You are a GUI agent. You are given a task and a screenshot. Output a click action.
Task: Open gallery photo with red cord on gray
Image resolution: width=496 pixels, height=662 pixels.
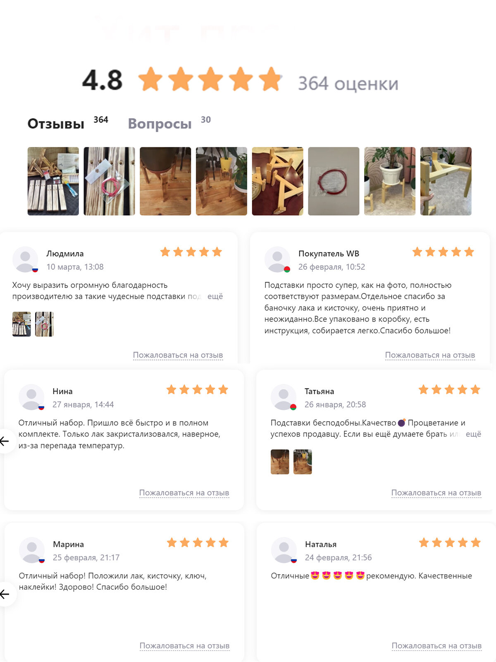click(x=334, y=181)
